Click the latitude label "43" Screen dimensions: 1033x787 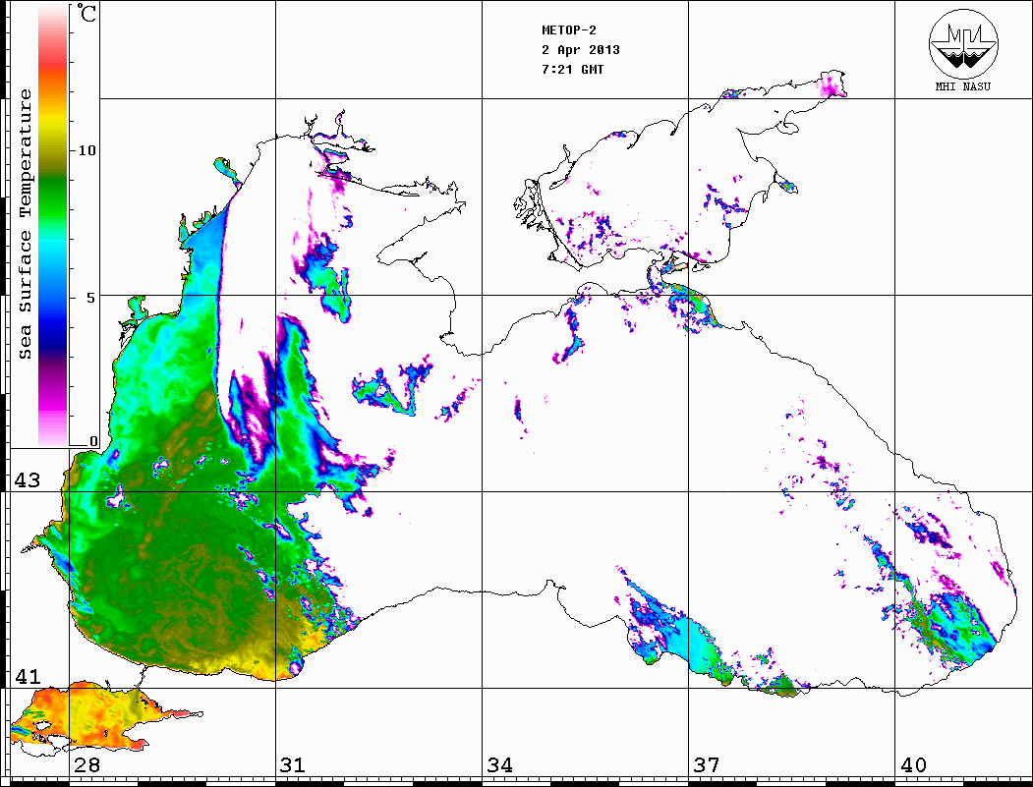click(x=27, y=480)
